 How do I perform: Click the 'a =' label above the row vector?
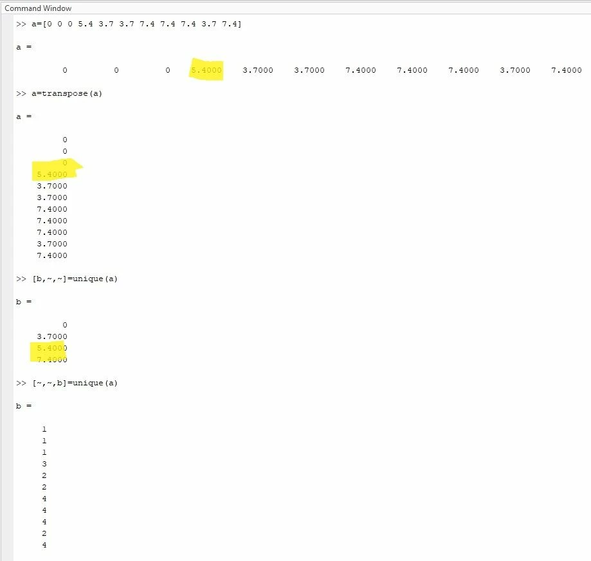point(24,47)
